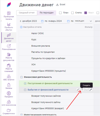Collapse Финансовая деятельность group

22,77
